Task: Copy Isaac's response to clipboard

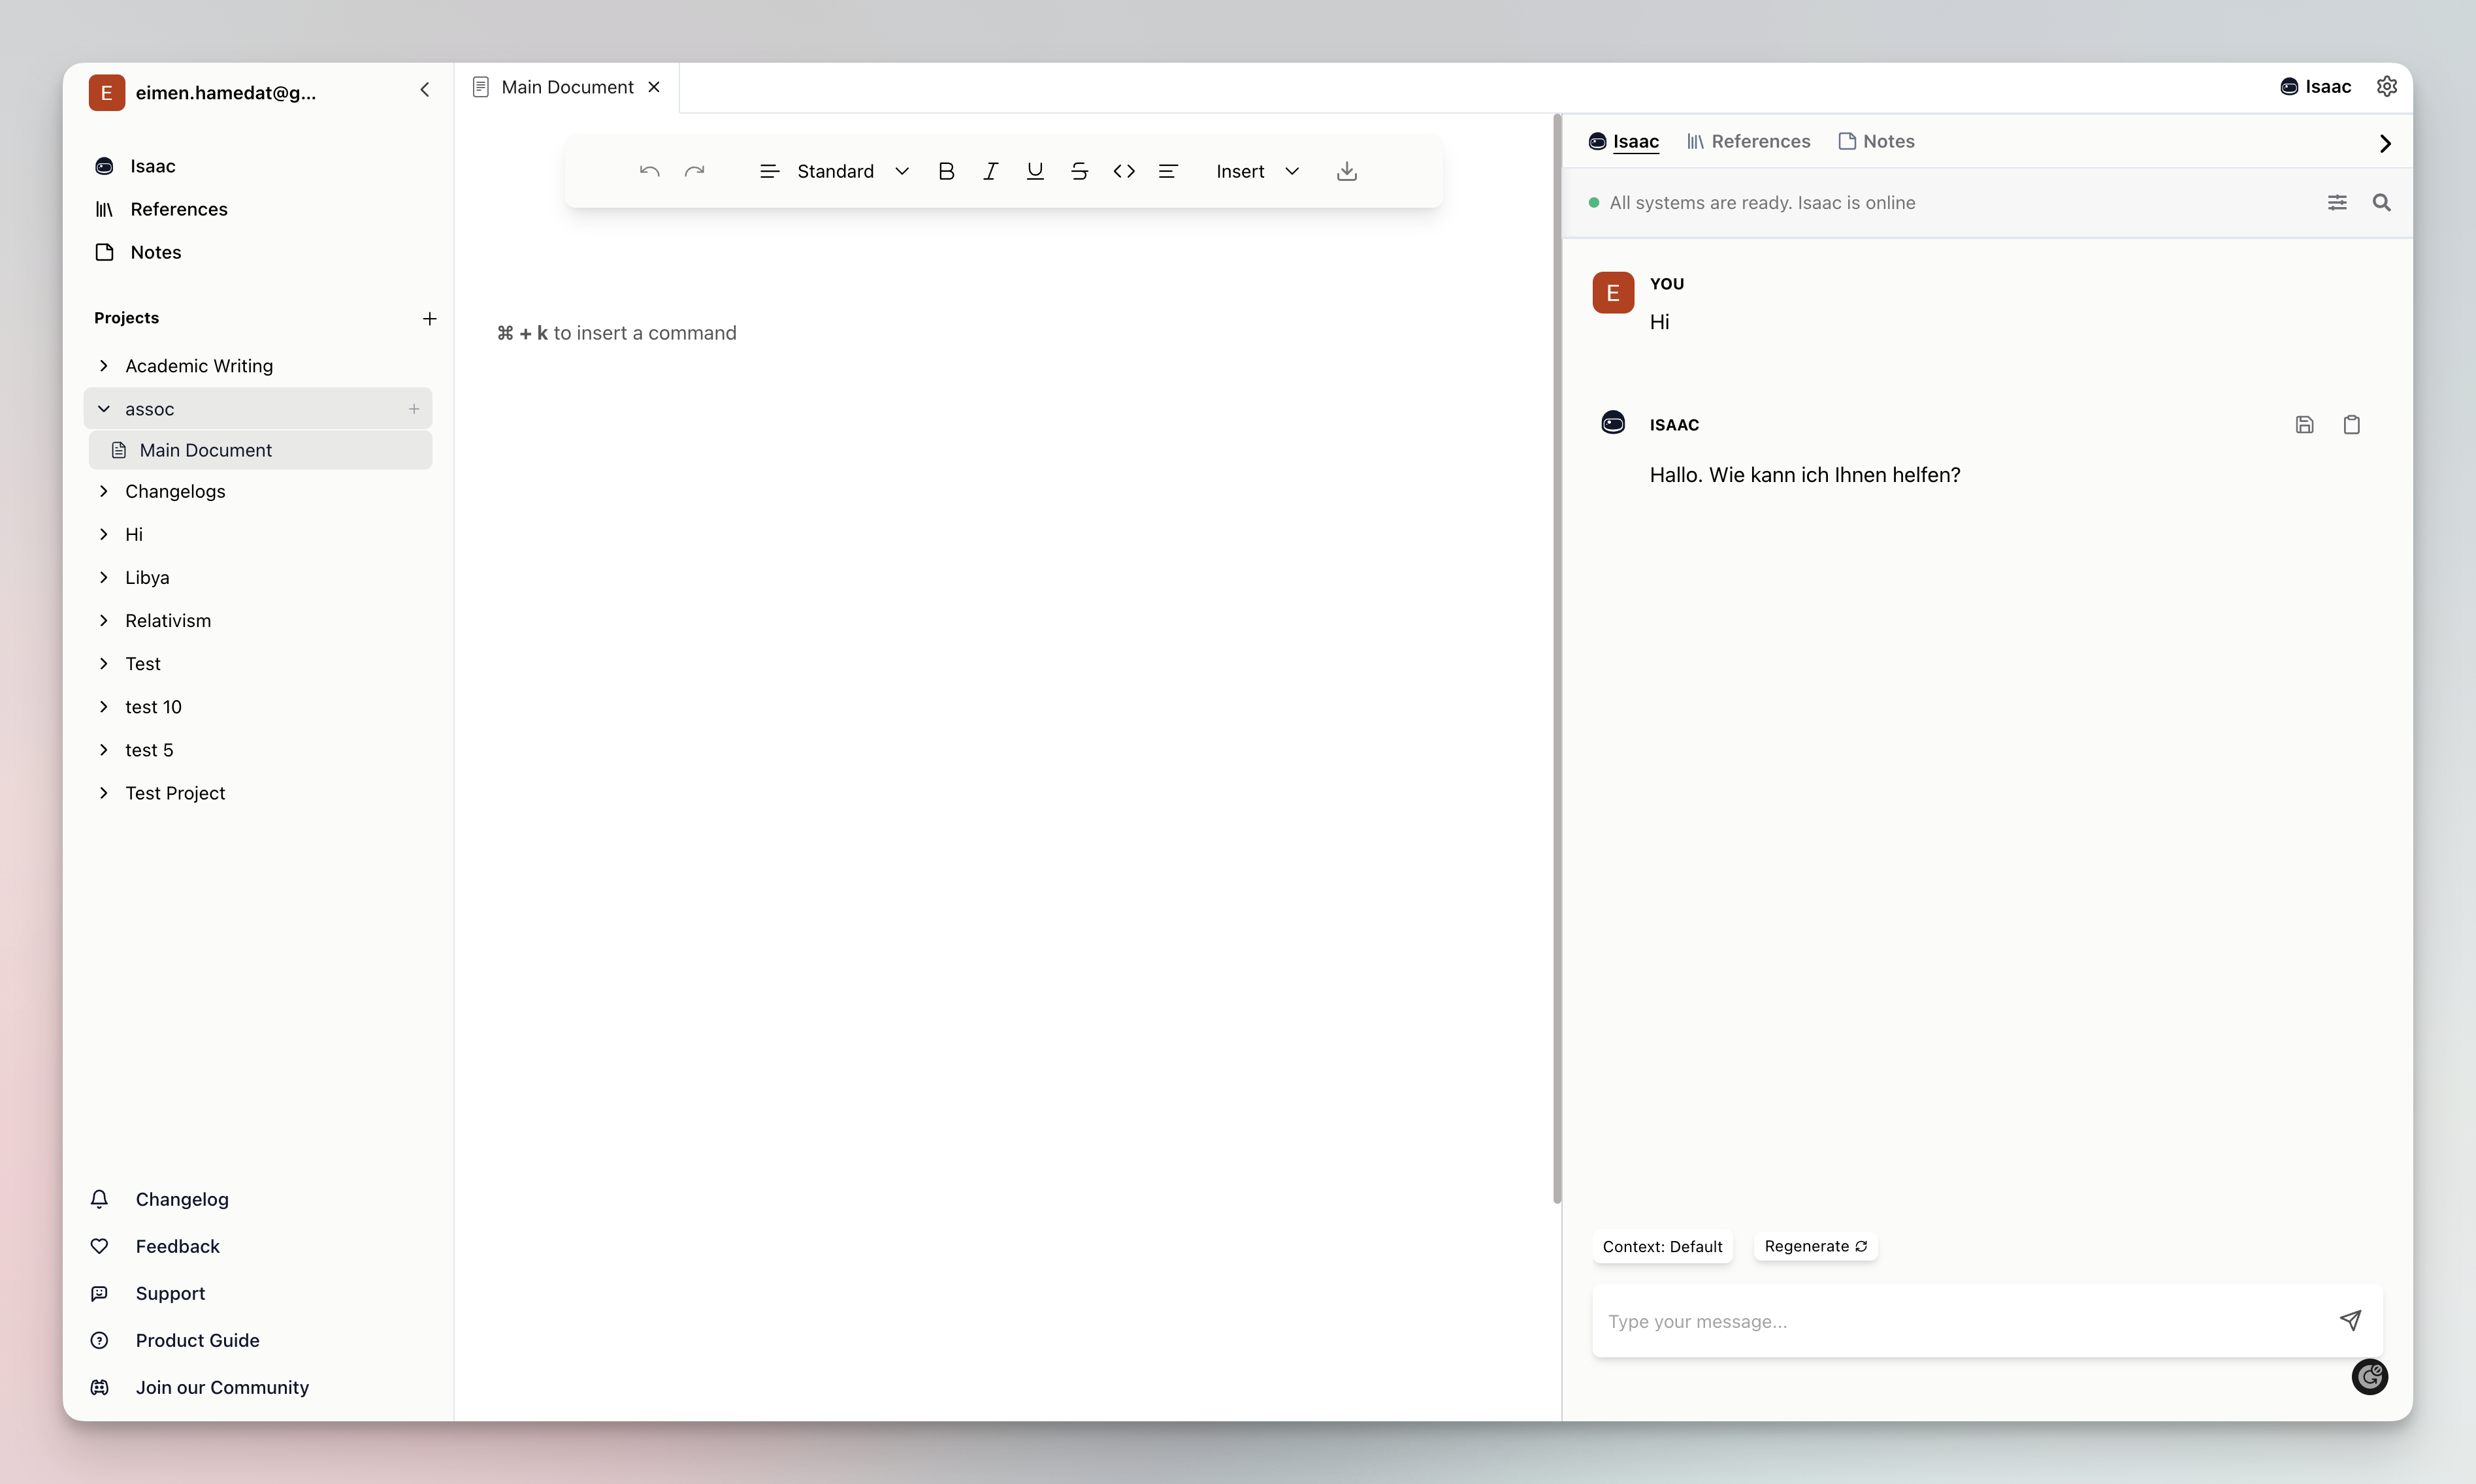Action: [2351, 425]
